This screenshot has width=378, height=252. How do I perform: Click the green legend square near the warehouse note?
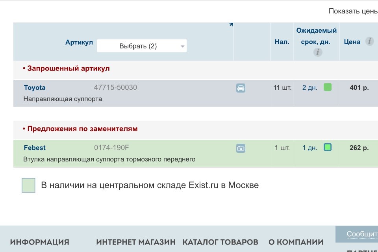(28, 185)
